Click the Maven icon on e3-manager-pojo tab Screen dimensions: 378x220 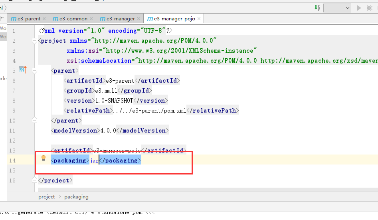pos(150,19)
